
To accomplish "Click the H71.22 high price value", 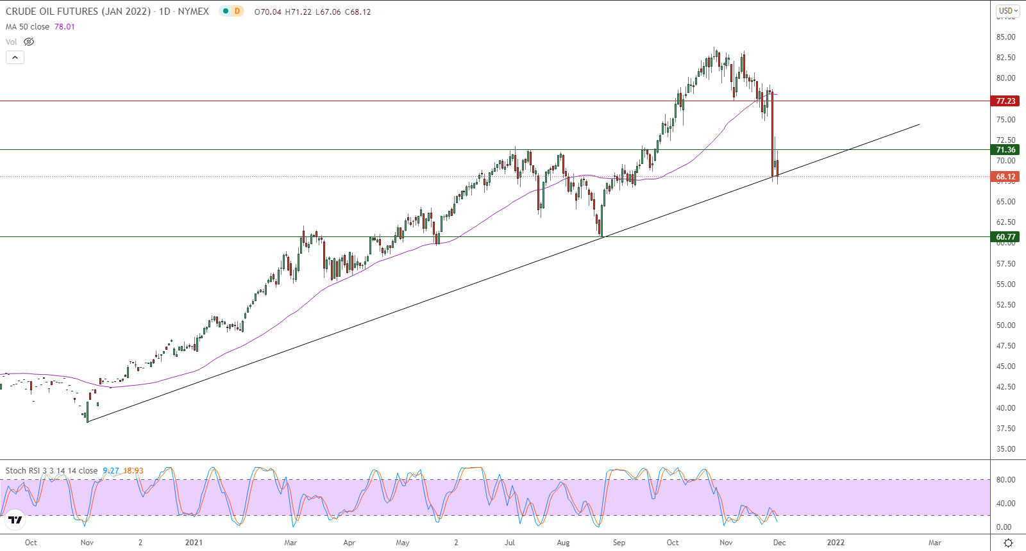I will [x=299, y=12].
